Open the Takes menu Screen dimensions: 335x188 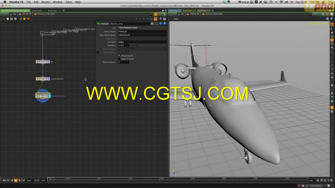click(x=69, y=2)
